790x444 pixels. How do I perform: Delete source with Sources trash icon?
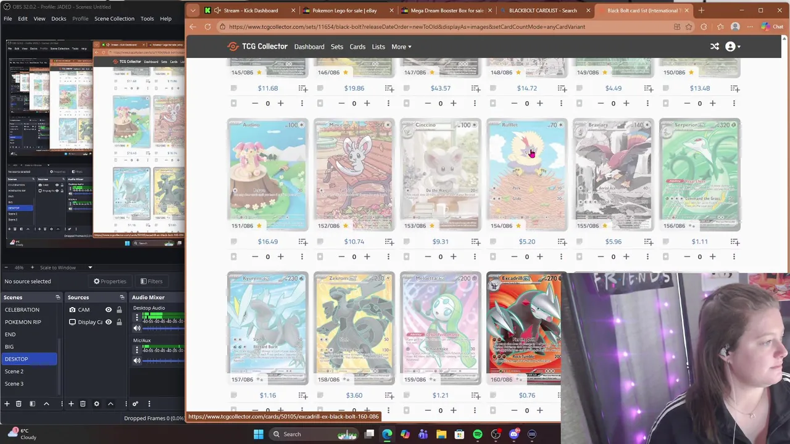pyautogui.click(x=83, y=404)
